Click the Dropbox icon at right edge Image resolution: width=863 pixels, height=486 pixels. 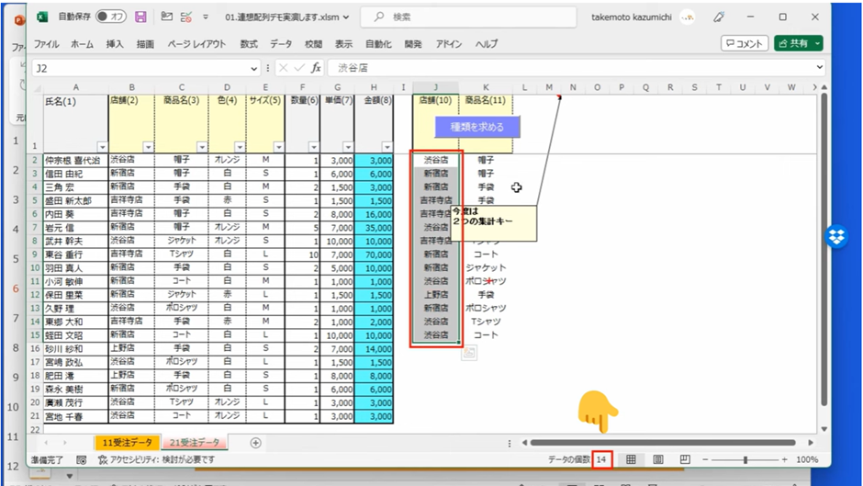836,236
